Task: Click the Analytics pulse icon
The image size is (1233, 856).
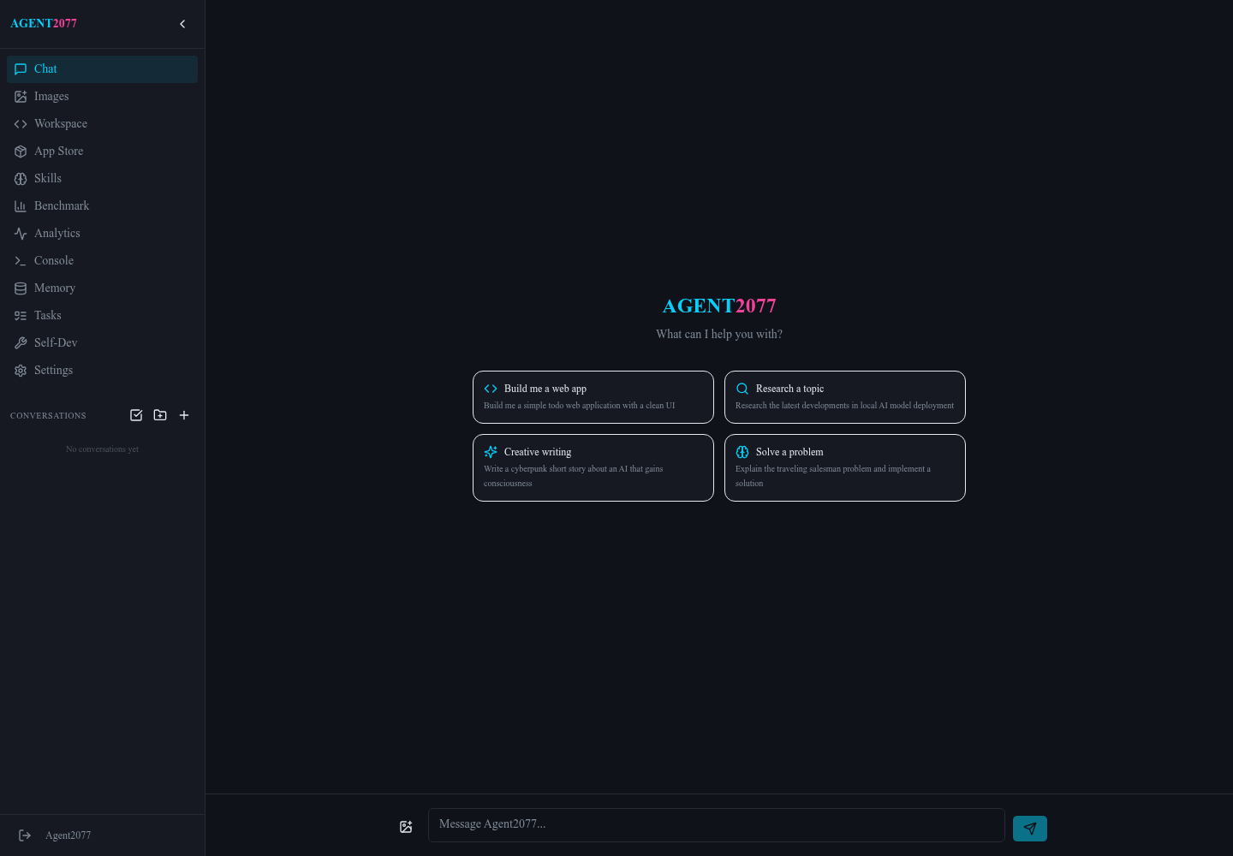Action: point(21,234)
